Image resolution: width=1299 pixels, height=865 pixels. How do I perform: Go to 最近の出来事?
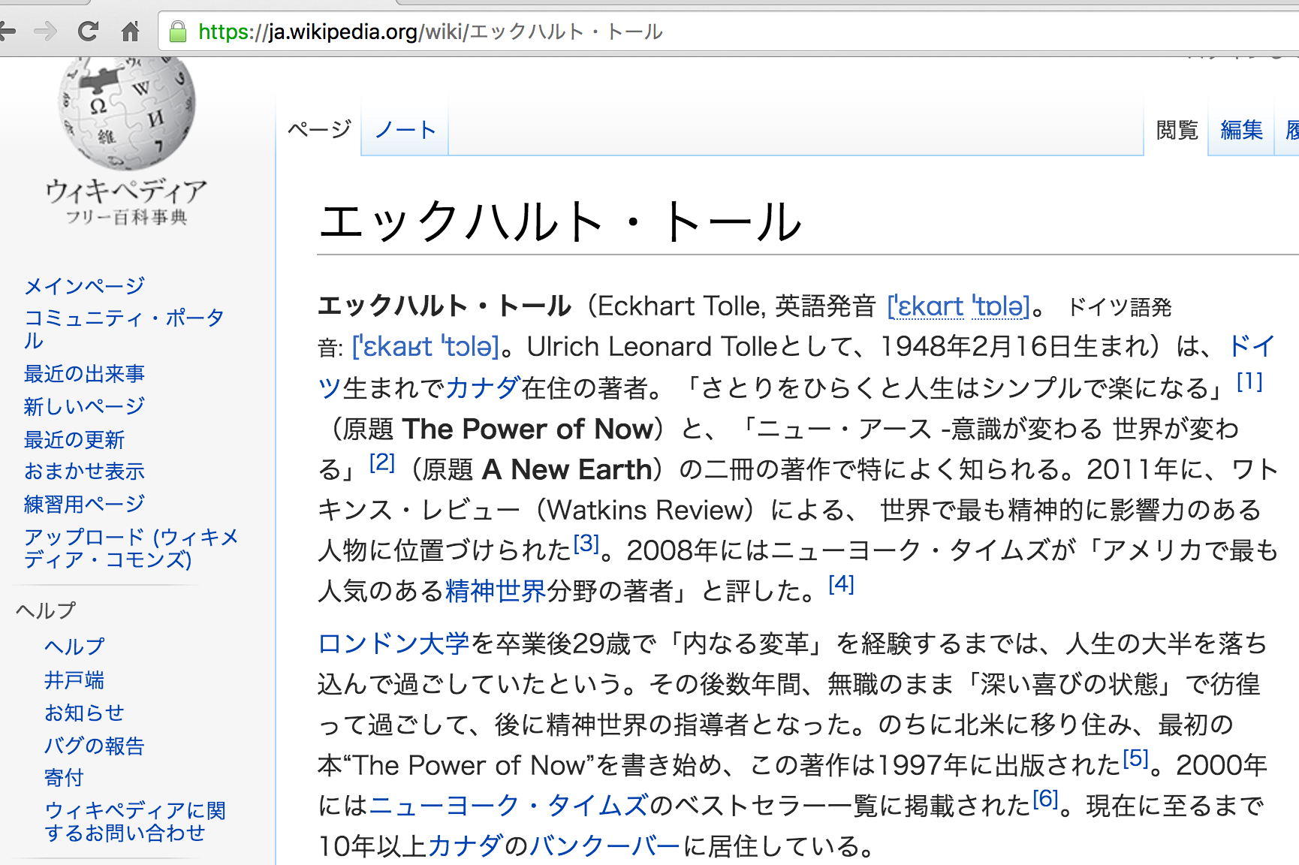(84, 373)
